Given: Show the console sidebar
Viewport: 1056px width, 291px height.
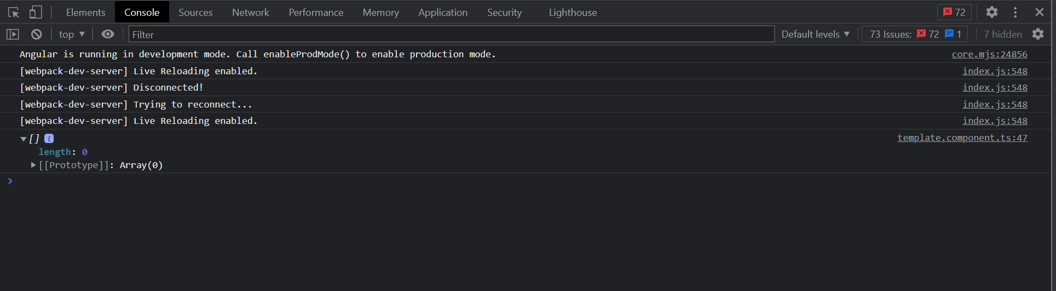Looking at the screenshot, I should click(13, 34).
